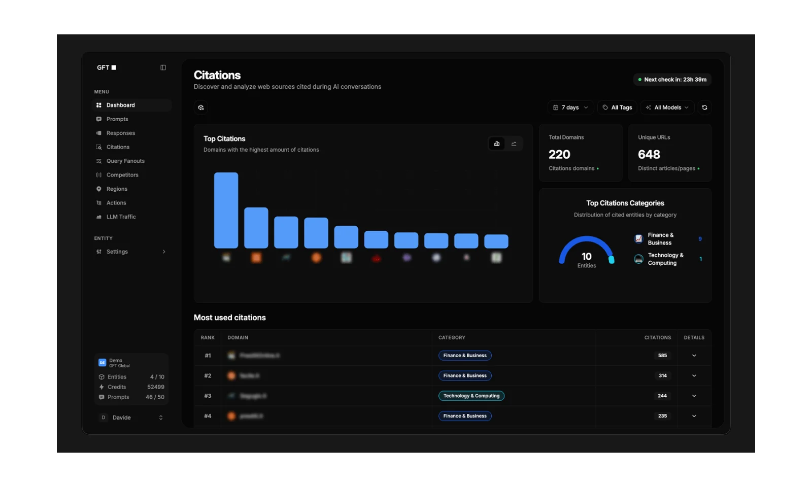Switch Top Citations to bar chart view
Image resolution: width=812 pixels, height=487 pixels.
click(x=497, y=144)
